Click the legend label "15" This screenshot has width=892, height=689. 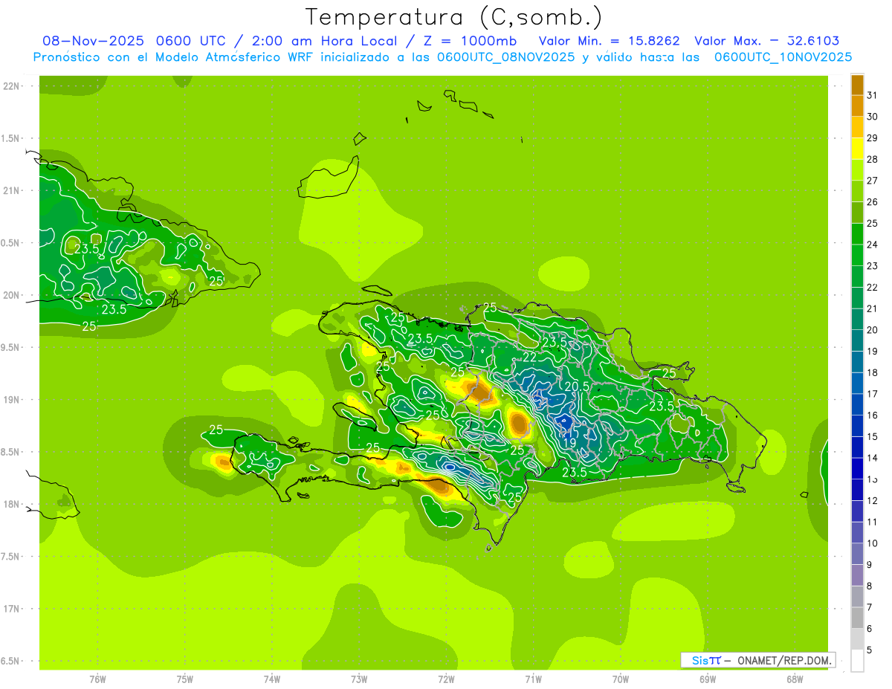pos(872,436)
